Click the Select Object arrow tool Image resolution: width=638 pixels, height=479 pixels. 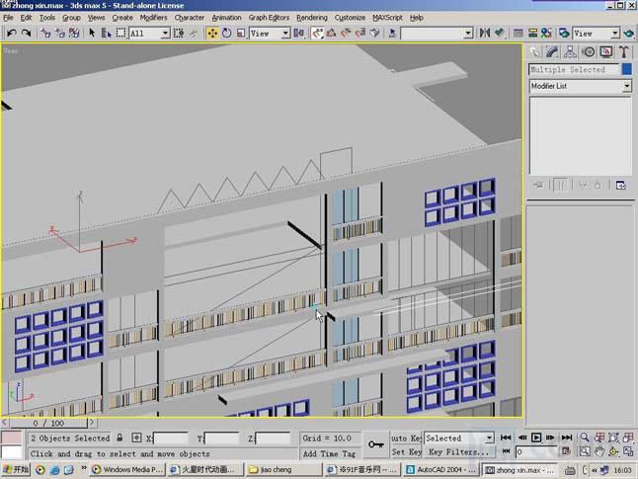92,34
